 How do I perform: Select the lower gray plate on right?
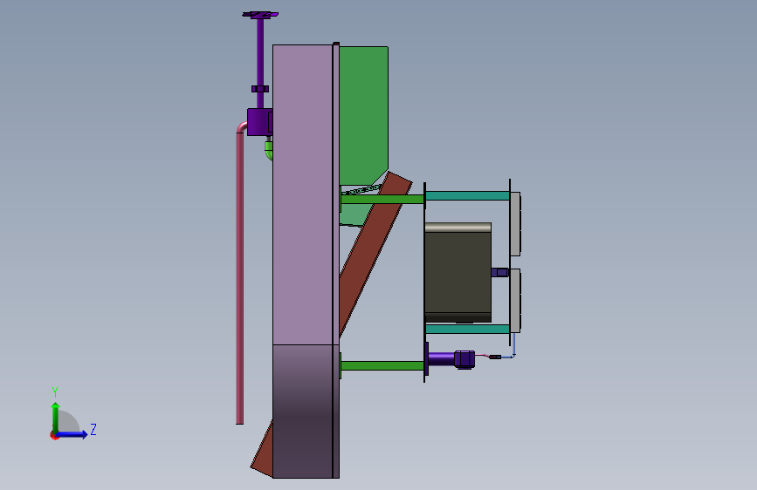tap(515, 301)
